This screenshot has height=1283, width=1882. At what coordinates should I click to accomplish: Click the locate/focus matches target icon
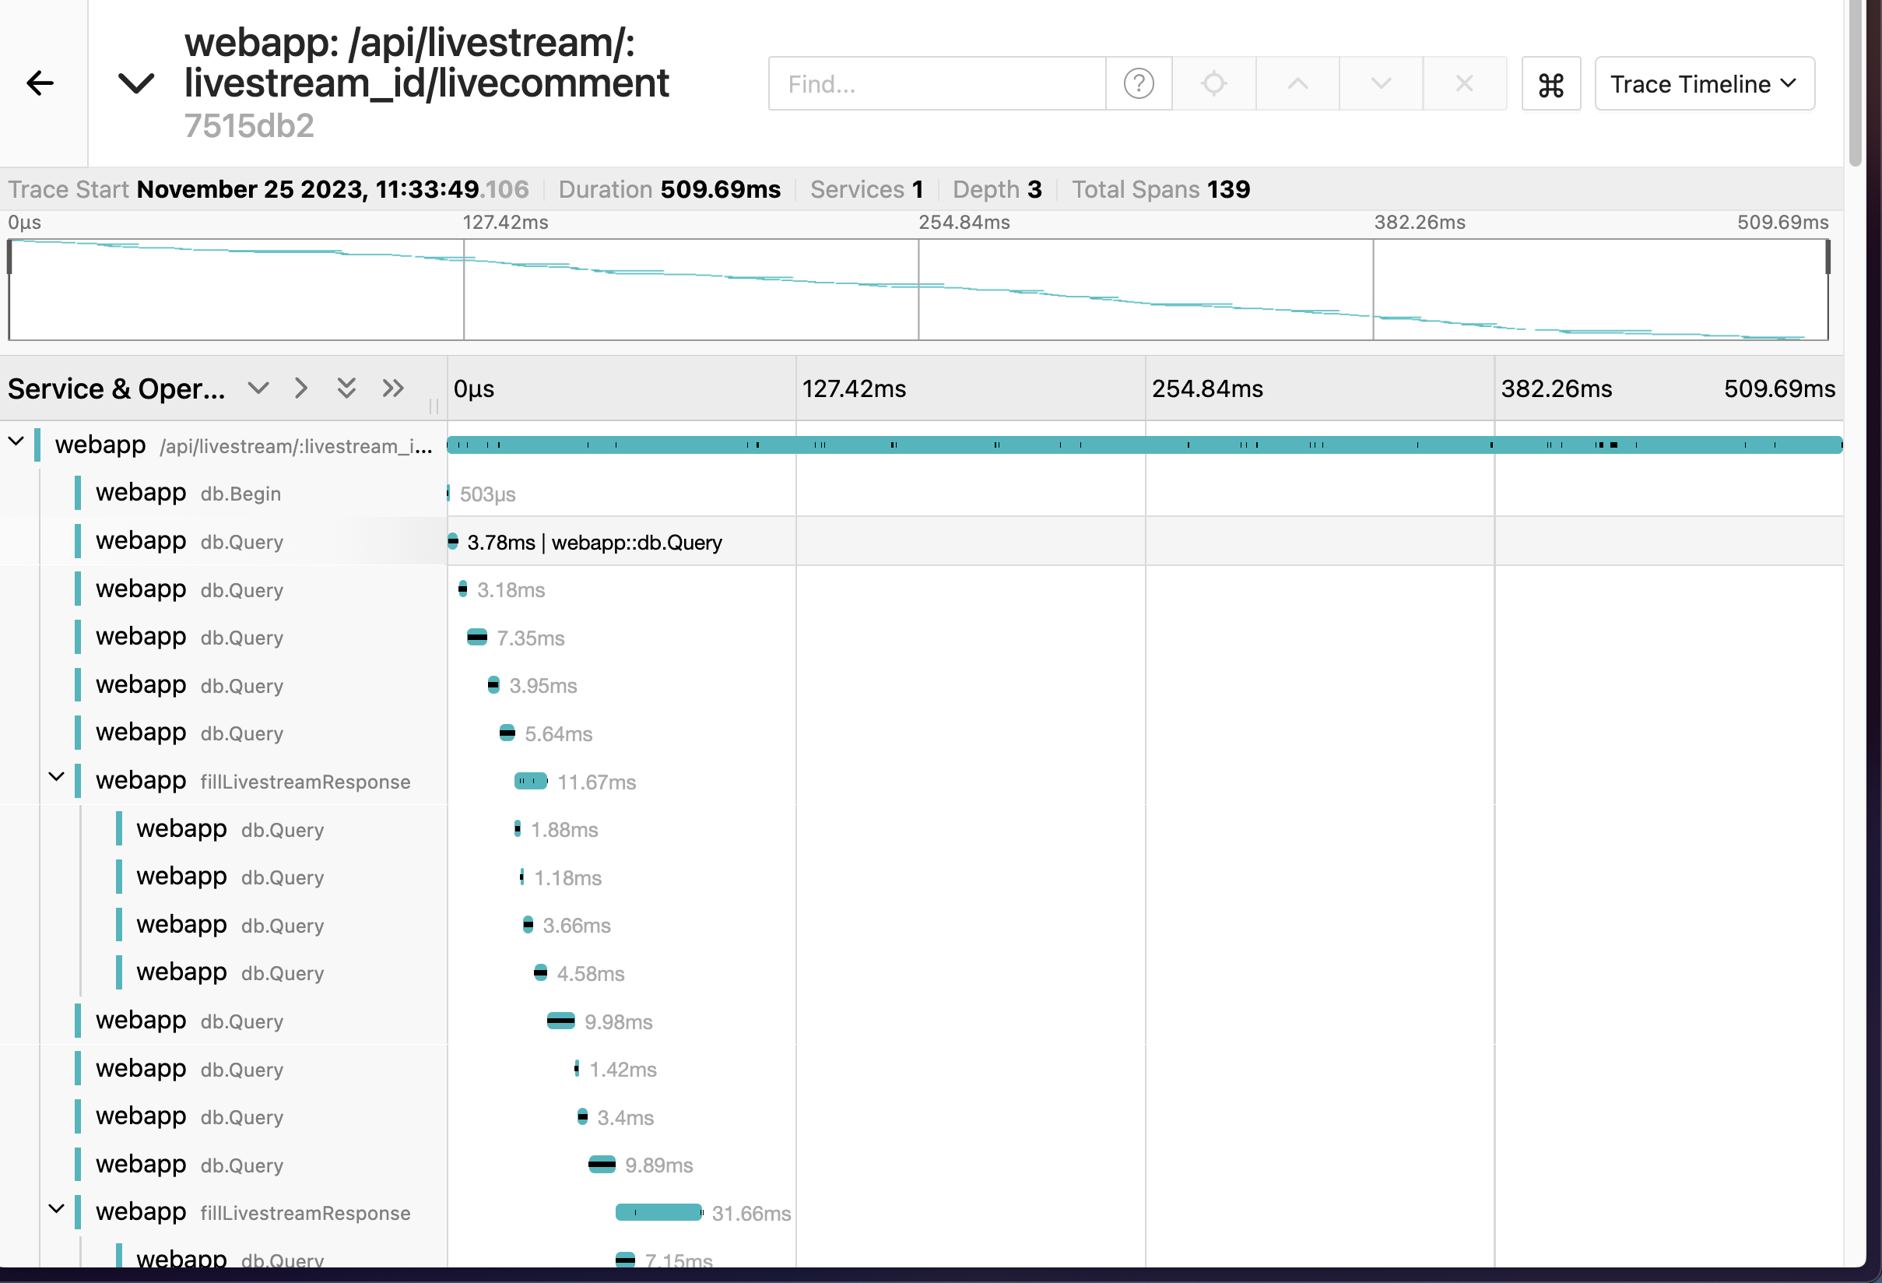1213,83
